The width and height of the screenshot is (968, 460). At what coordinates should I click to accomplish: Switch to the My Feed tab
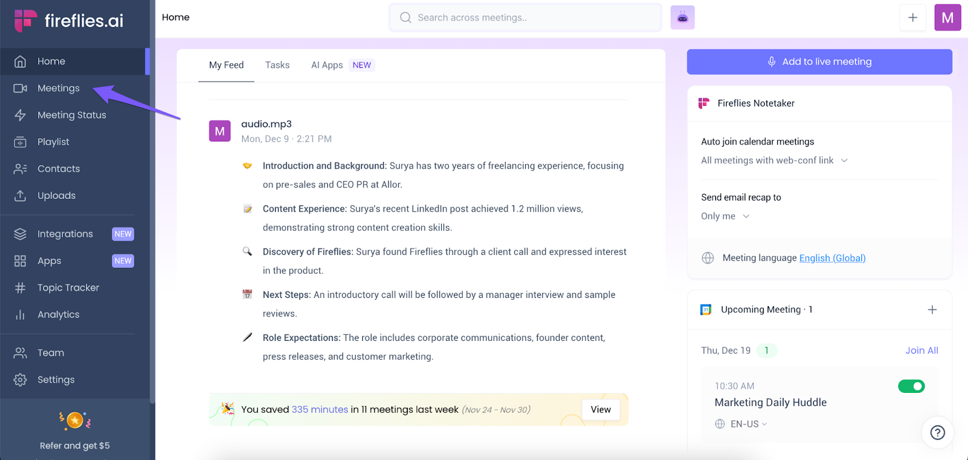226,65
